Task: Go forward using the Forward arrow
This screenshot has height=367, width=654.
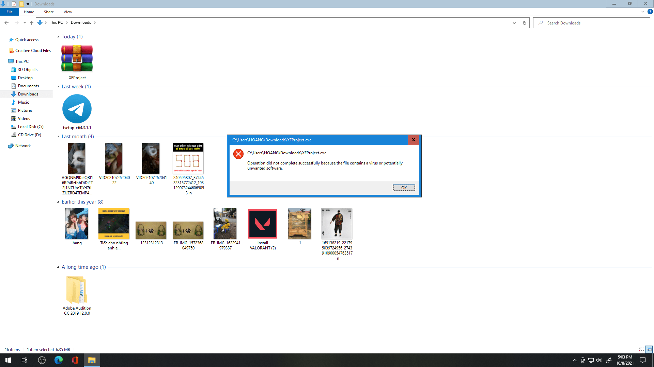Action: pyautogui.click(x=16, y=23)
